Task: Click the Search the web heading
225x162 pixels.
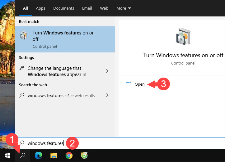Action: (x=33, y=85)
